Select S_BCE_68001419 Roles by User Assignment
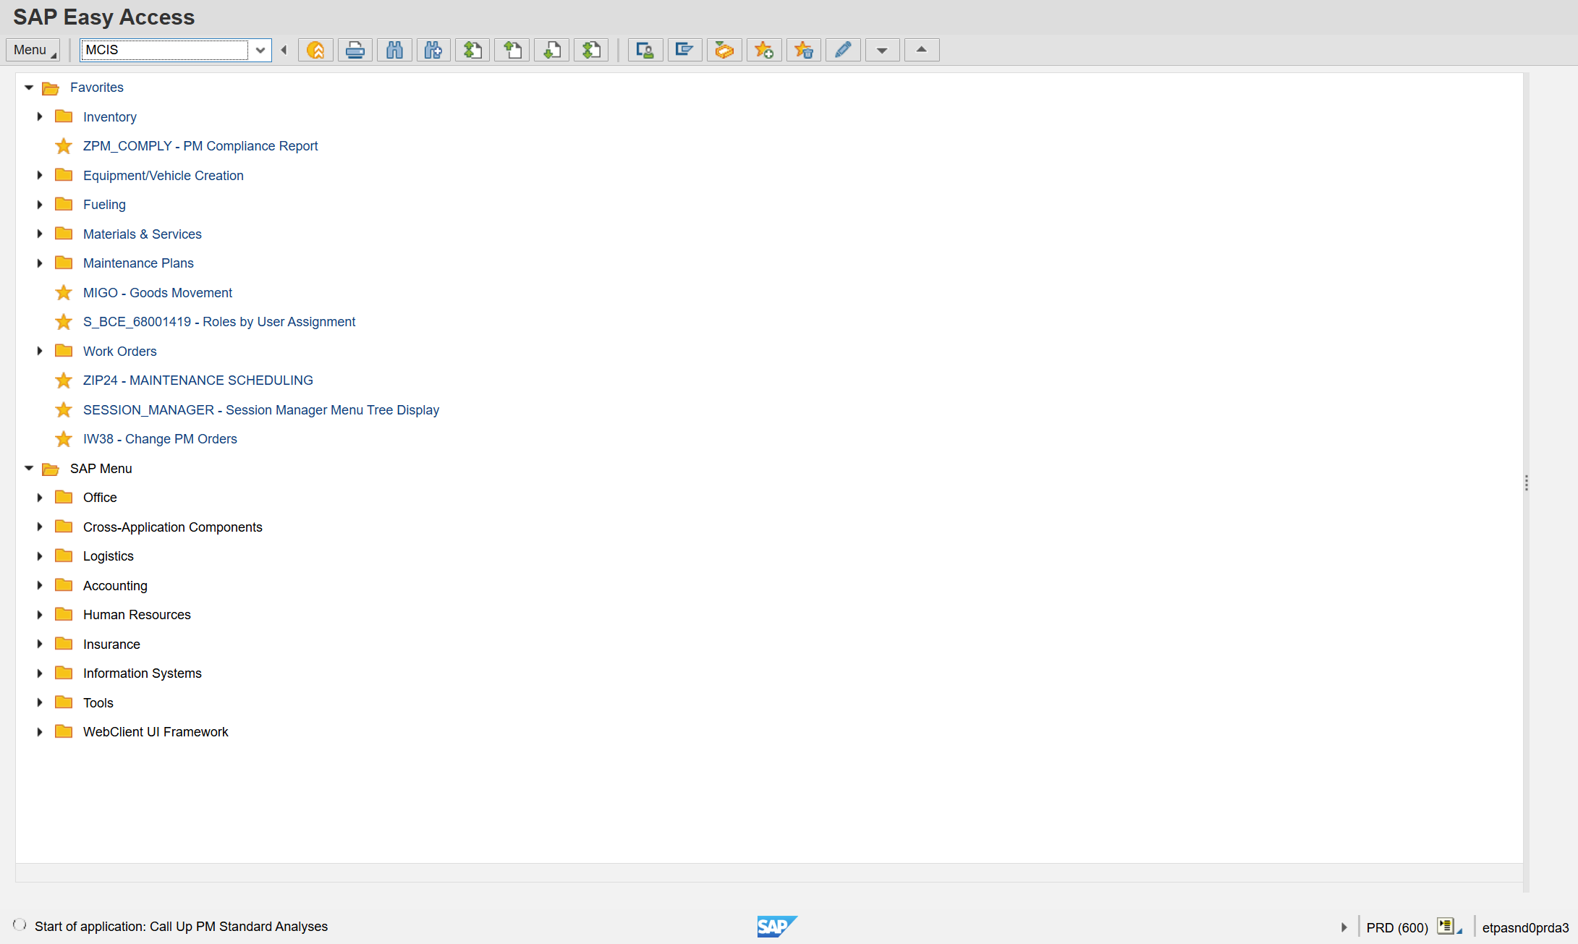The width and height of the screenshot is (1578, 944). pyautogui.click(x=219, y=322)
